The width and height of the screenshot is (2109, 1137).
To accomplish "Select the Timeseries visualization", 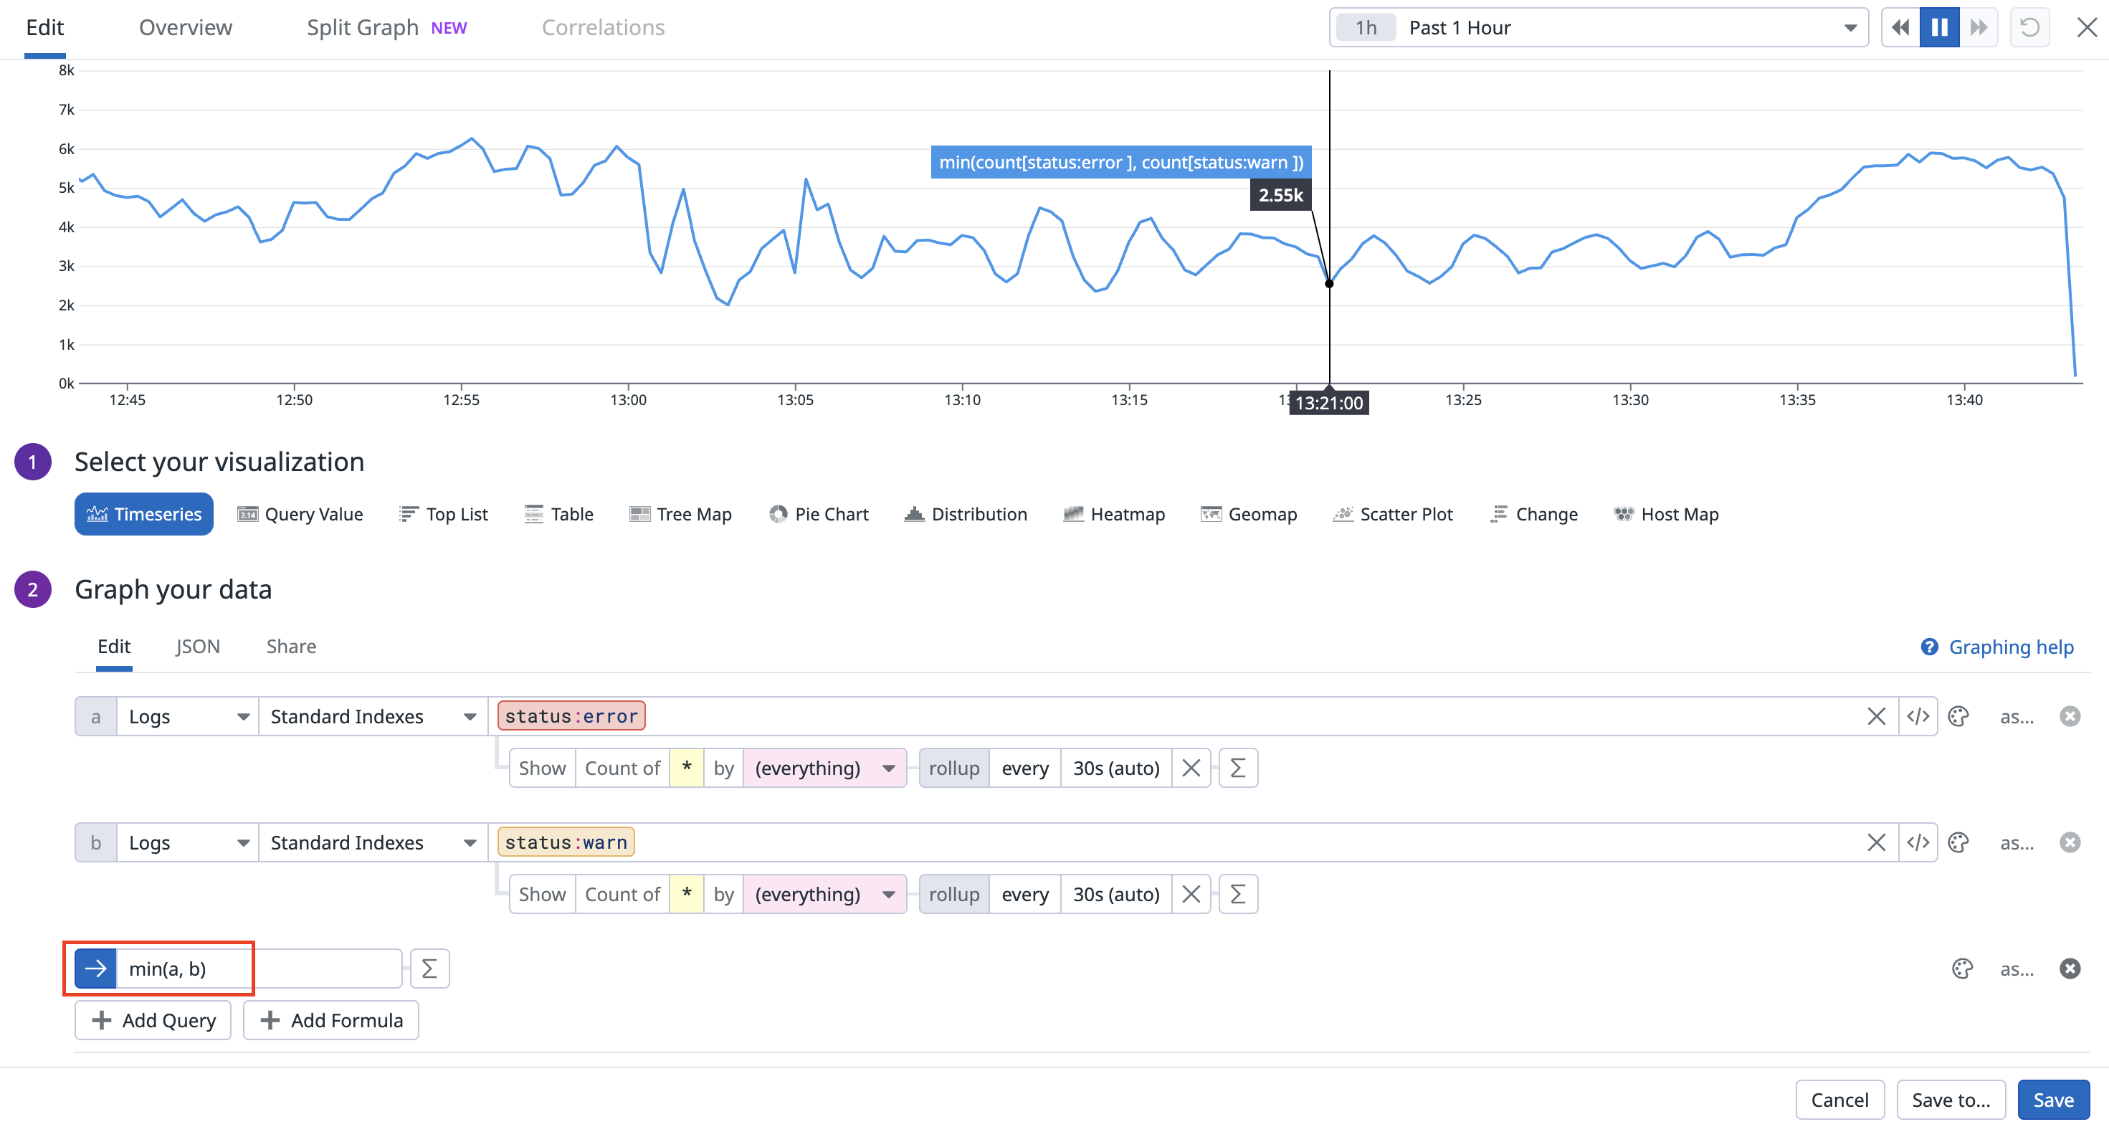I will click(144, 514).
